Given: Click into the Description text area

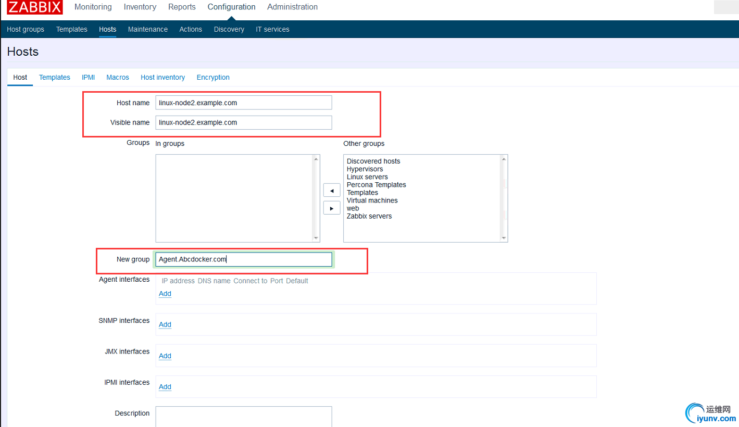Looking at the screenshot, I should tap(244, 417).
